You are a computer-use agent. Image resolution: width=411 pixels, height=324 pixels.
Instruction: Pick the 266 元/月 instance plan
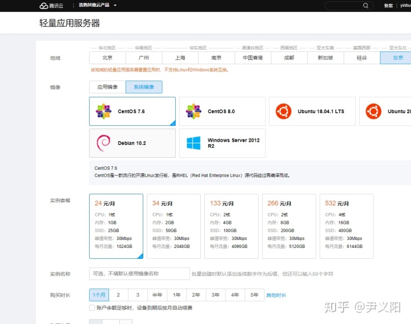(x=289, y=226)
